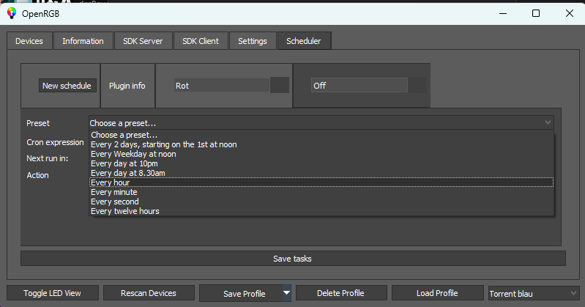Select 'Every second' preset
Viewport: 585px width, 307px height.
click(321, 201)
